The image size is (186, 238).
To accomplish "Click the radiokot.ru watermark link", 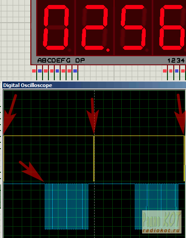I will click(162, 230).
